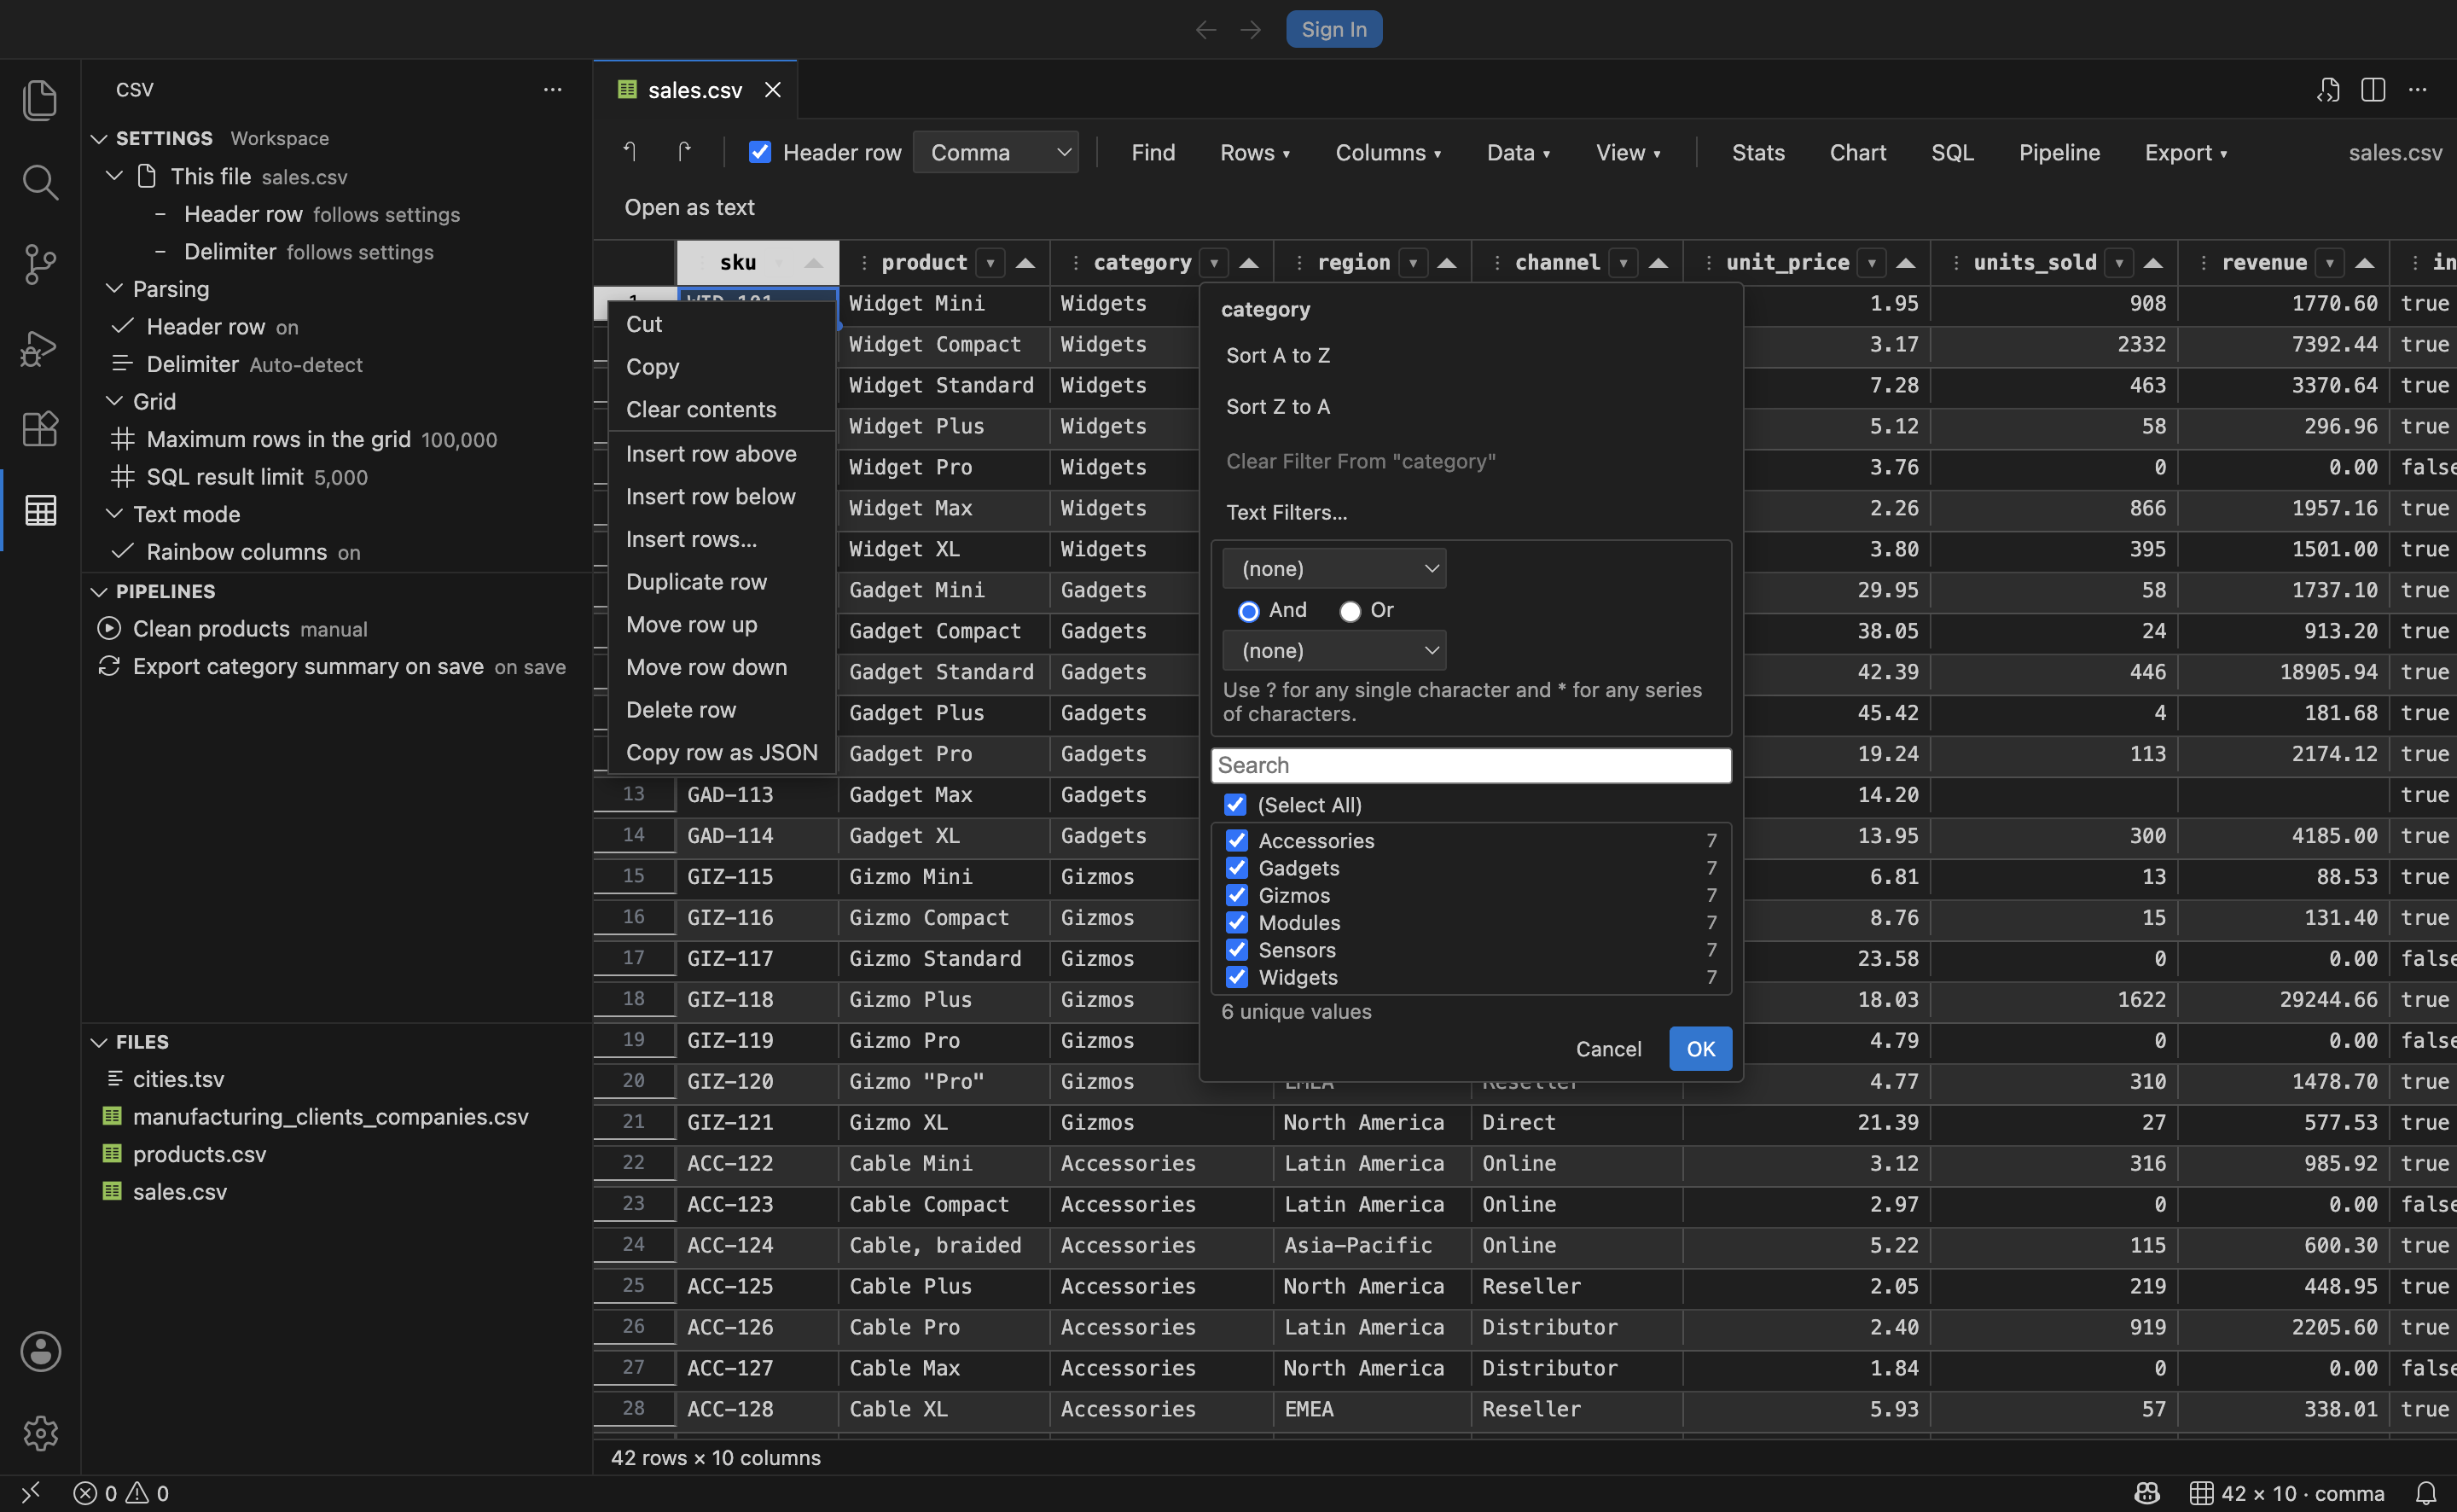Click the sort arrow on product column
Image resolution: width=2457 pixels, height=1512 pixels.
pos(1025,263)
